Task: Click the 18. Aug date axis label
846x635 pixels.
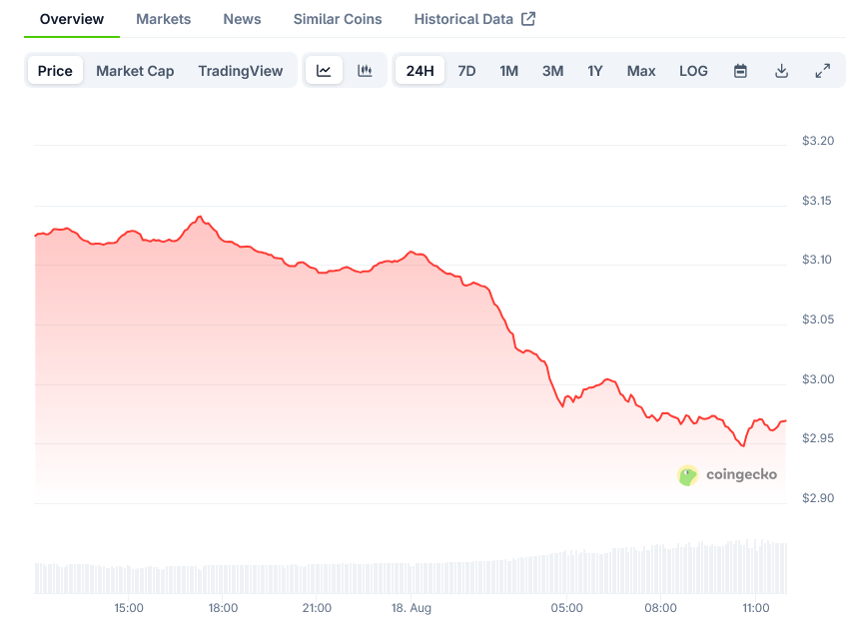Action: click(x=412, y=608)
